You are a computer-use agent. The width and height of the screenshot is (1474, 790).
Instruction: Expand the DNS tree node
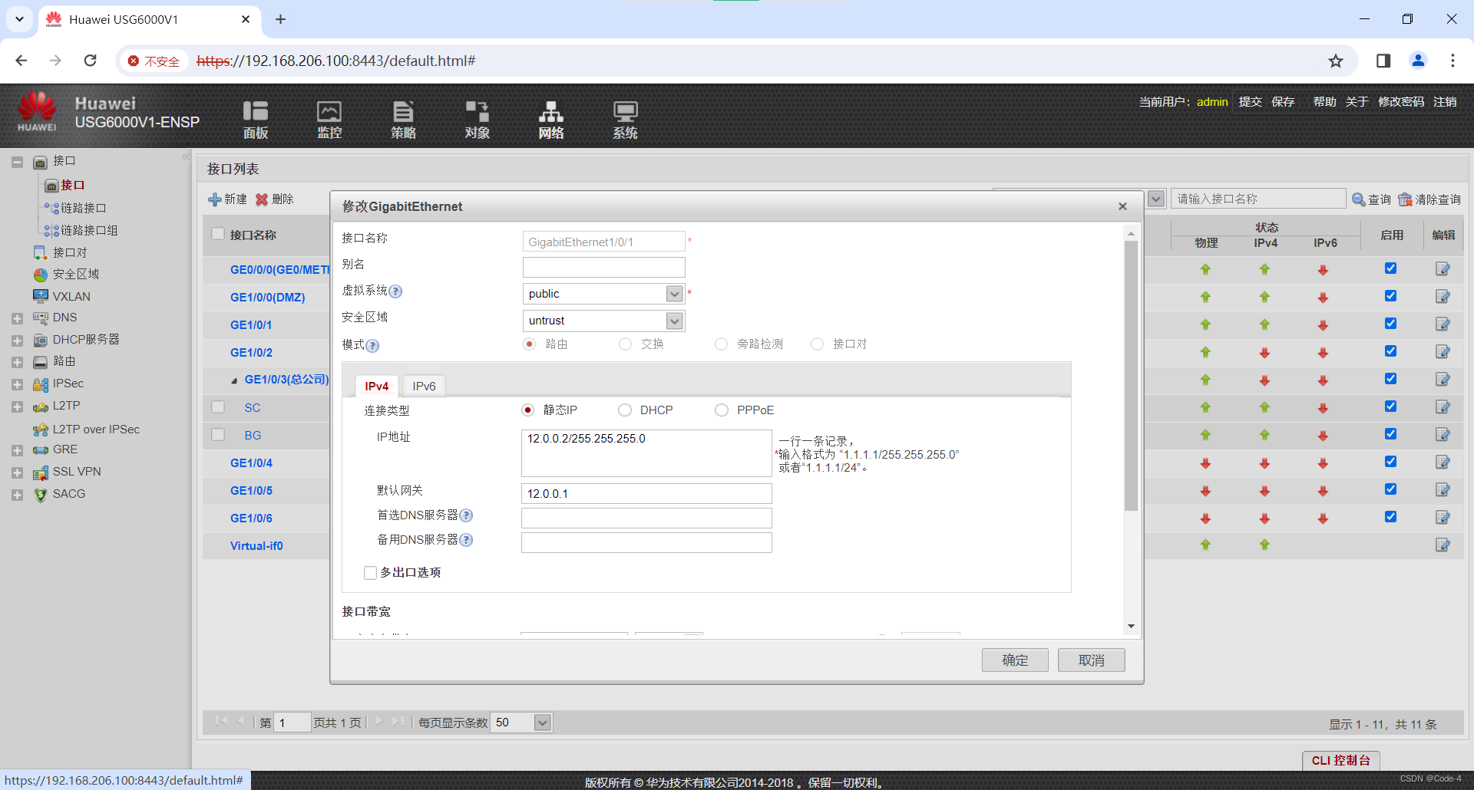click(17, 318)
